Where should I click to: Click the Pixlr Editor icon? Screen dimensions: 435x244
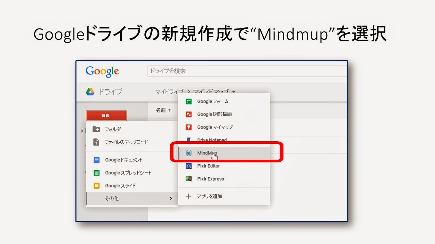[x=189, y=166]
